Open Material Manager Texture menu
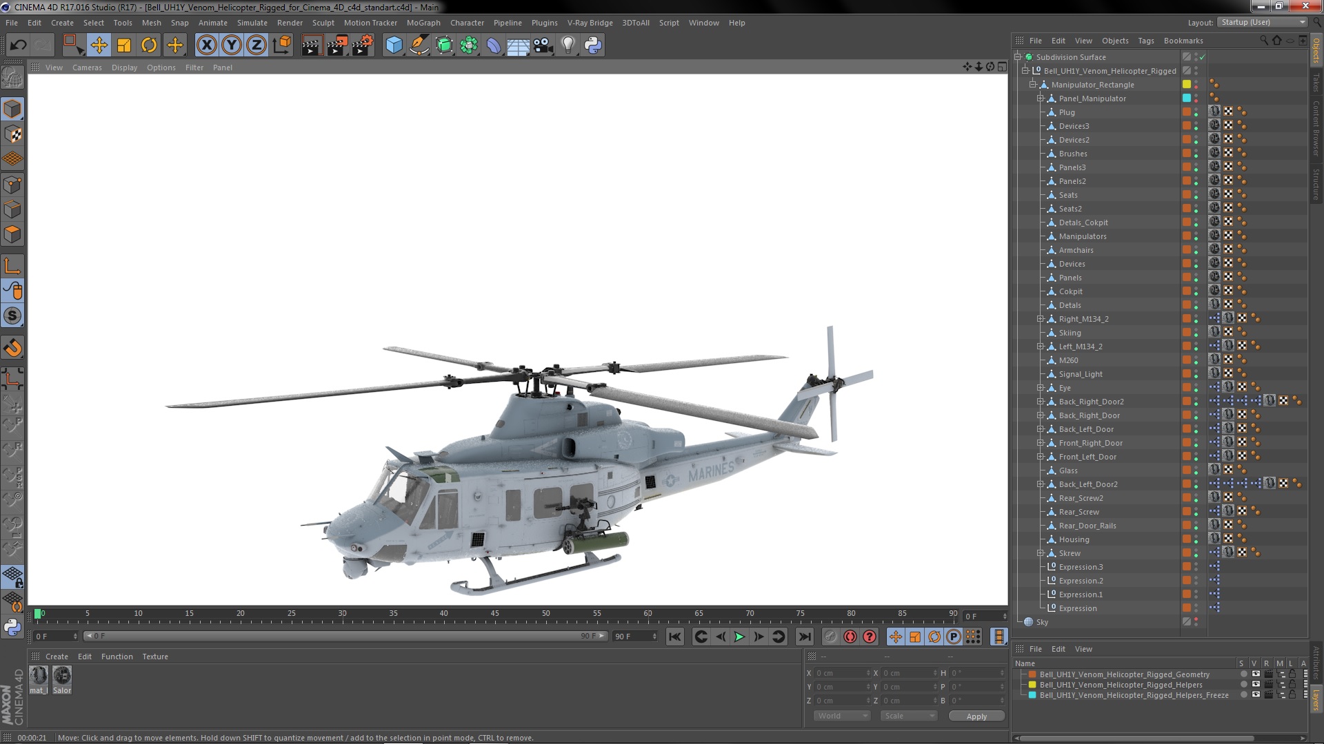This screenshot has height=744, width=1324. tap(155, 657)
